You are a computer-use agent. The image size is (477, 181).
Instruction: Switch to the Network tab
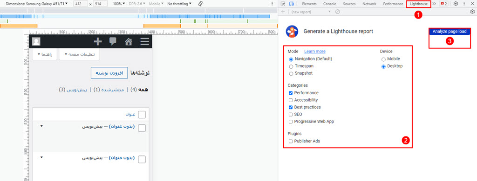[369, 4]
